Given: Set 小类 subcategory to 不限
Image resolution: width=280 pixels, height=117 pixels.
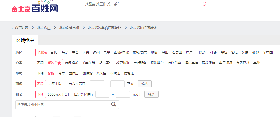Looking at the screenshot, I should [x=41, y=73].
